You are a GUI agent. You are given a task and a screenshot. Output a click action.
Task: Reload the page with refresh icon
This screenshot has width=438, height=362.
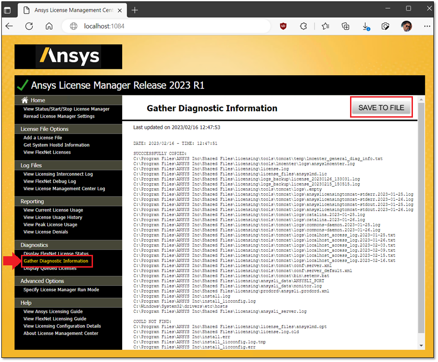pyautogui.click(x=29, y=26)
